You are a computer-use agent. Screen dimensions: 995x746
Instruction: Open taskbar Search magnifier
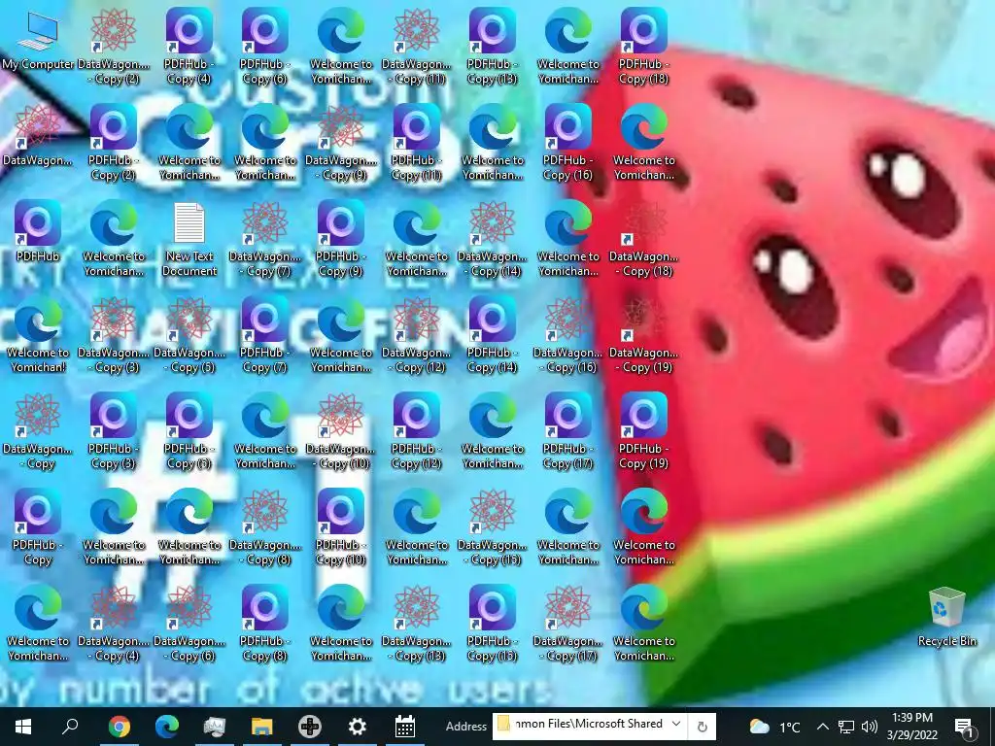70,727
